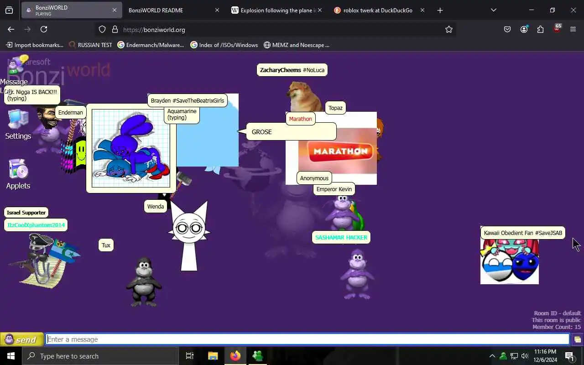
Task: Click Brayden #SaveTheBeatrixGirls name tag
Action: pyautogui.click(x=188, y=101)
